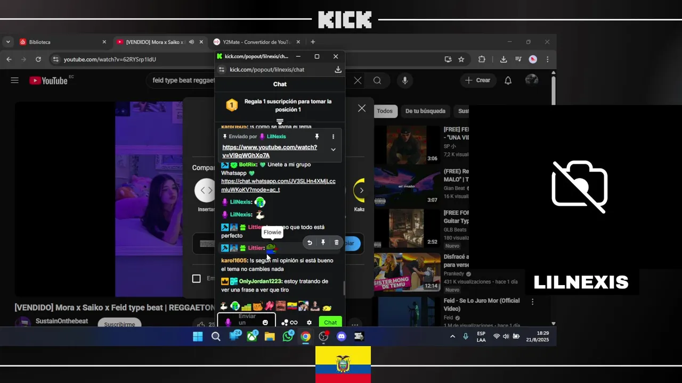Viewport: 682px width, 383px height.
Task: Send message with green Chat button
Action: 330,322
